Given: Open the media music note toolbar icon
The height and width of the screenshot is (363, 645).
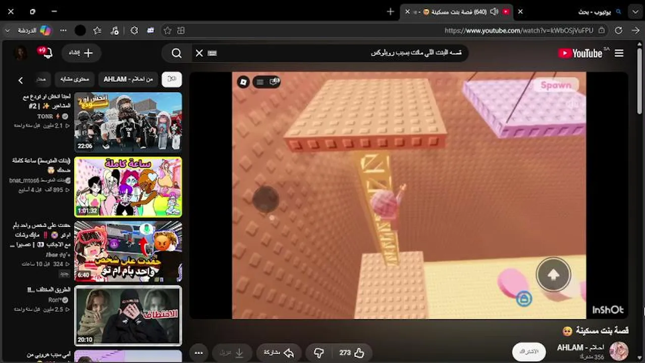Looking at the screenshot, I should tap(115, 31).
